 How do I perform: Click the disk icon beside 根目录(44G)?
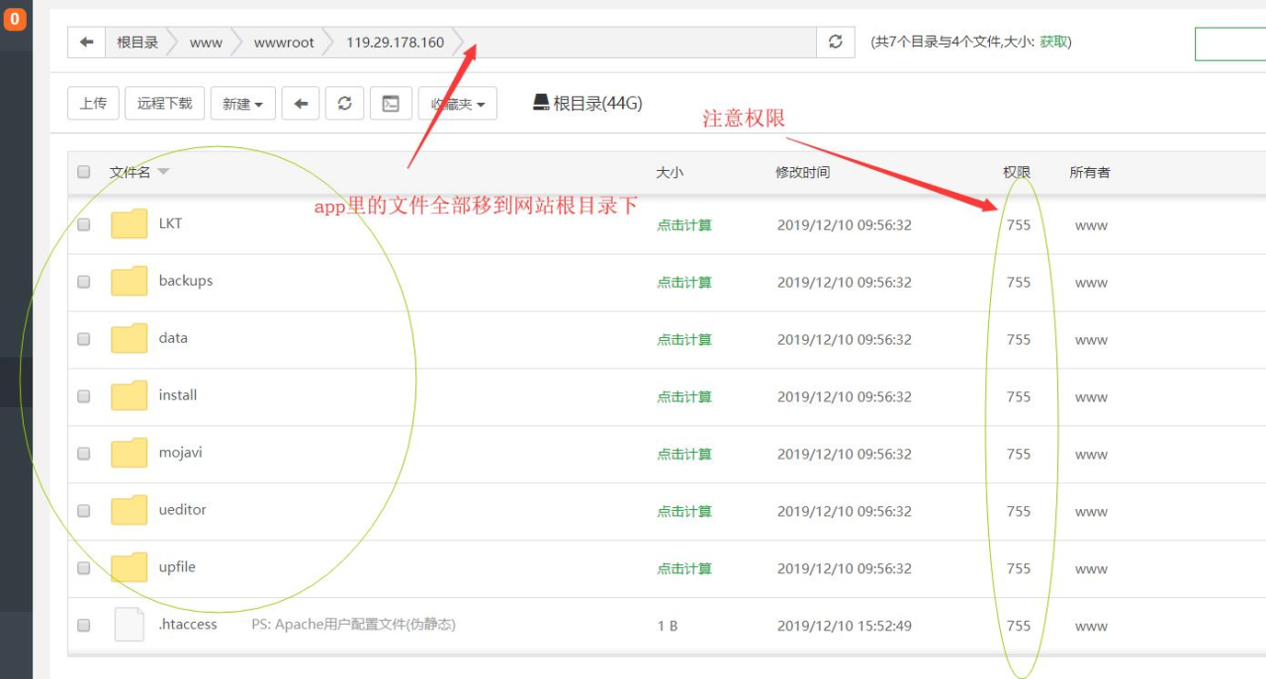pyautogui.click(x=541, y=102)
